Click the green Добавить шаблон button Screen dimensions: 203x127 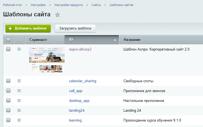pos(28,28)
